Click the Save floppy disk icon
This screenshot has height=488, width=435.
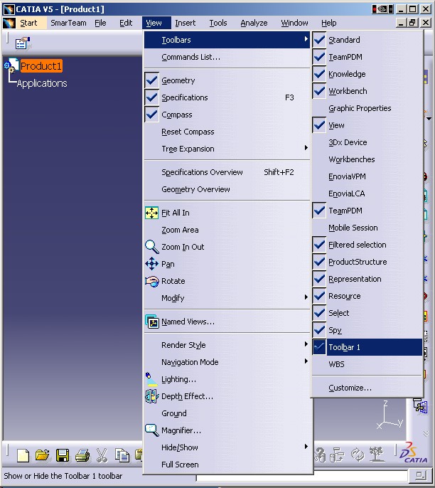click(x=63, y=455)
